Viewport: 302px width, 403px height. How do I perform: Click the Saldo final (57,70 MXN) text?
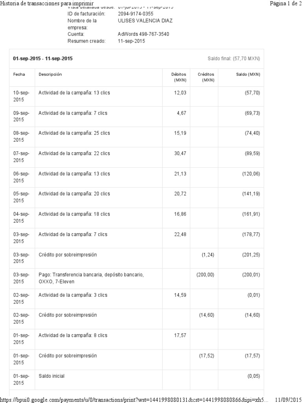coord(234,59)
